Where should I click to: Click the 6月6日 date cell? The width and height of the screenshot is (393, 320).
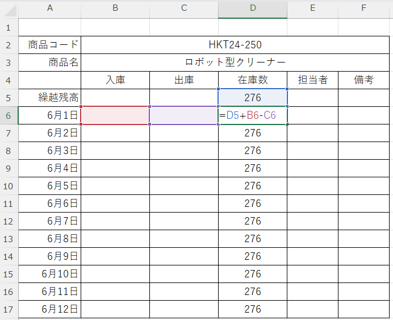(x=50, y=203)
